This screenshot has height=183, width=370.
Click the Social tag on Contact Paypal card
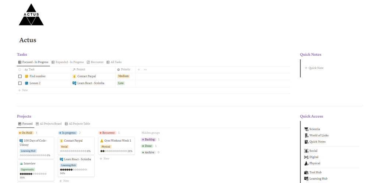pyautogui.click(x=64, y=146)
